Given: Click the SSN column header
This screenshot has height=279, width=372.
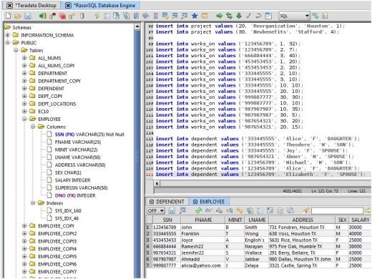Looking at the screenshot, I should click(x=167, y=220).
